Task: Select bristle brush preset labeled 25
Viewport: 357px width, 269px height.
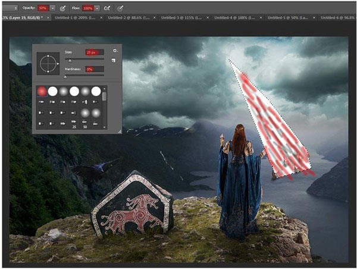Action: [74, 124]
